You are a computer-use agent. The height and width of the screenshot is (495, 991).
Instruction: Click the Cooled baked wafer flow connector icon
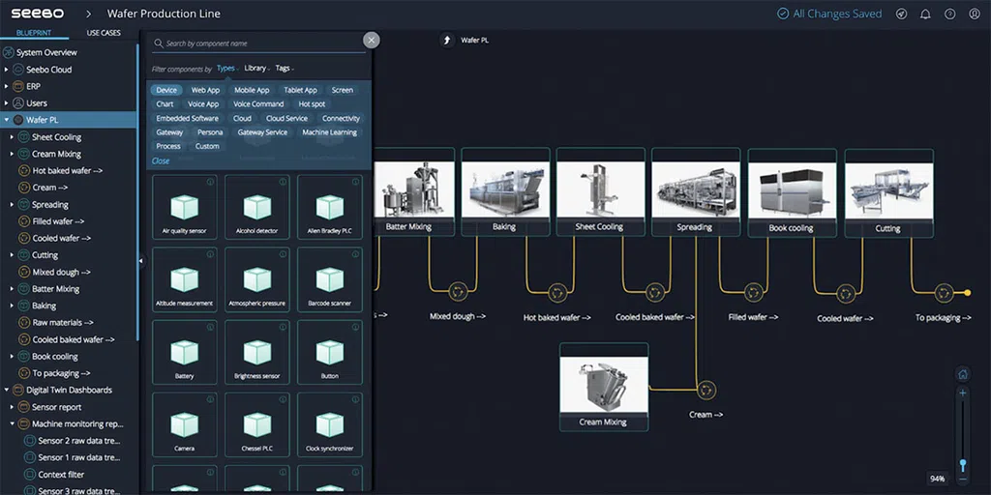[x=655, y=292]
